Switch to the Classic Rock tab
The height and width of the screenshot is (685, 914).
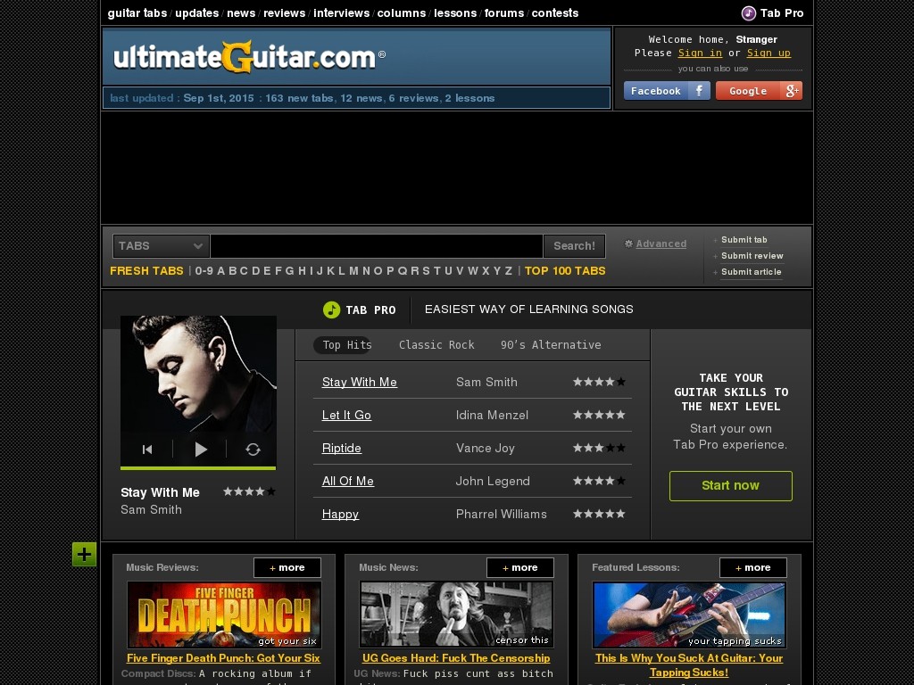[x=436, y=345]
